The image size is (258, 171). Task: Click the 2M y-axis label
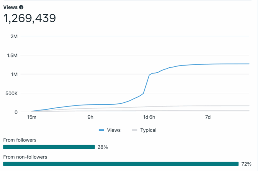[14, 36]
